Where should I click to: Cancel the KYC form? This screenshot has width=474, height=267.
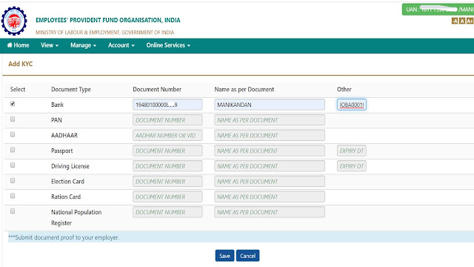pyautogui.click(x=247, y=256)
